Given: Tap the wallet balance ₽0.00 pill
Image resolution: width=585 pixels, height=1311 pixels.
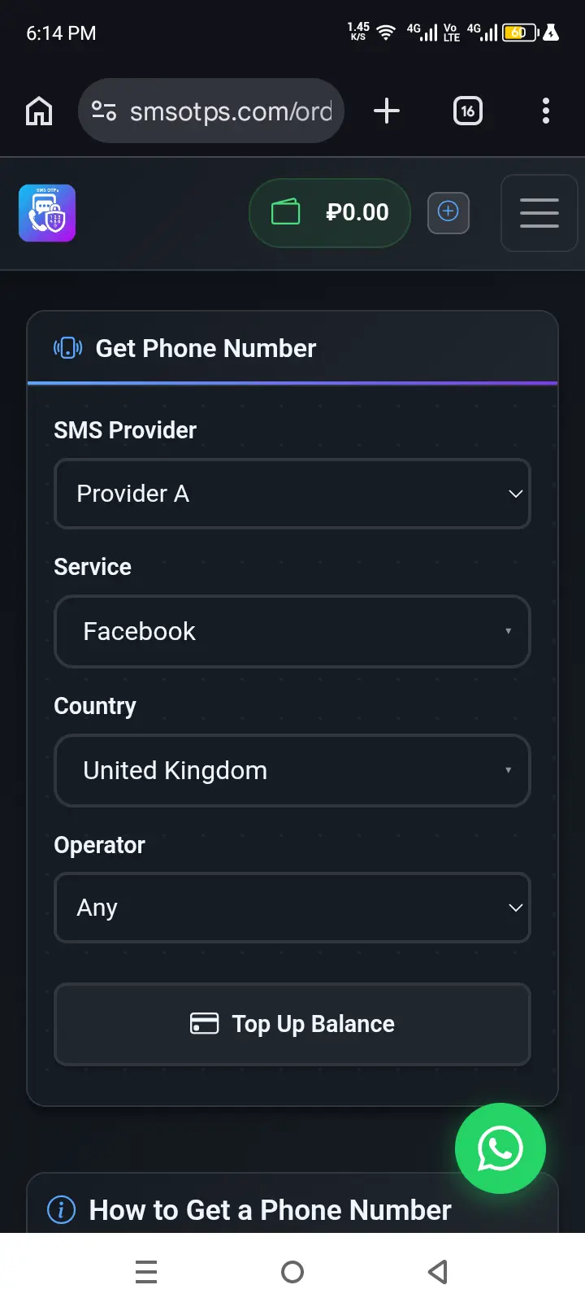Looking at the screenshot, I should click(330, 213).
